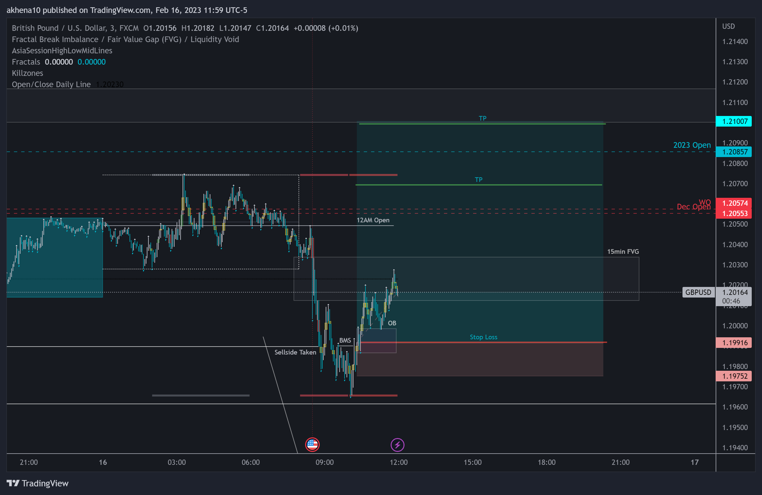Click the Stop Loss label
Screen dimensions: 762x495
483,337
